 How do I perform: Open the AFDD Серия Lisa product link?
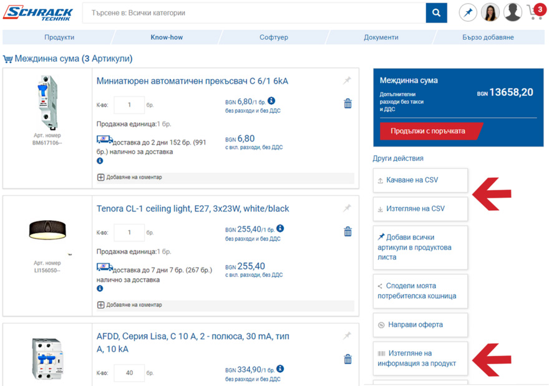click(x=193, y=342)
